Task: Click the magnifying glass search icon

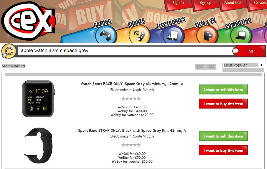Action: (9, 51)
